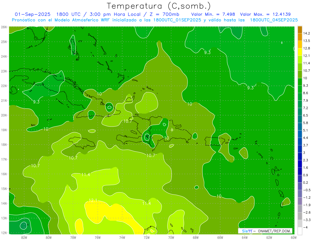Click the 74W longitude axis label
This screenshot has width=312, height=241.
click(122, 237)
